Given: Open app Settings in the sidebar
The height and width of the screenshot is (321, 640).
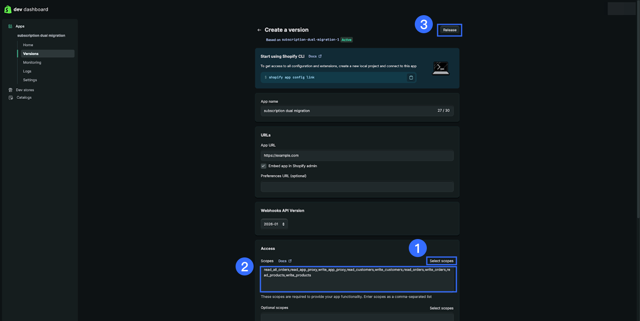Looking at the screenshot, I should [30, 80].
